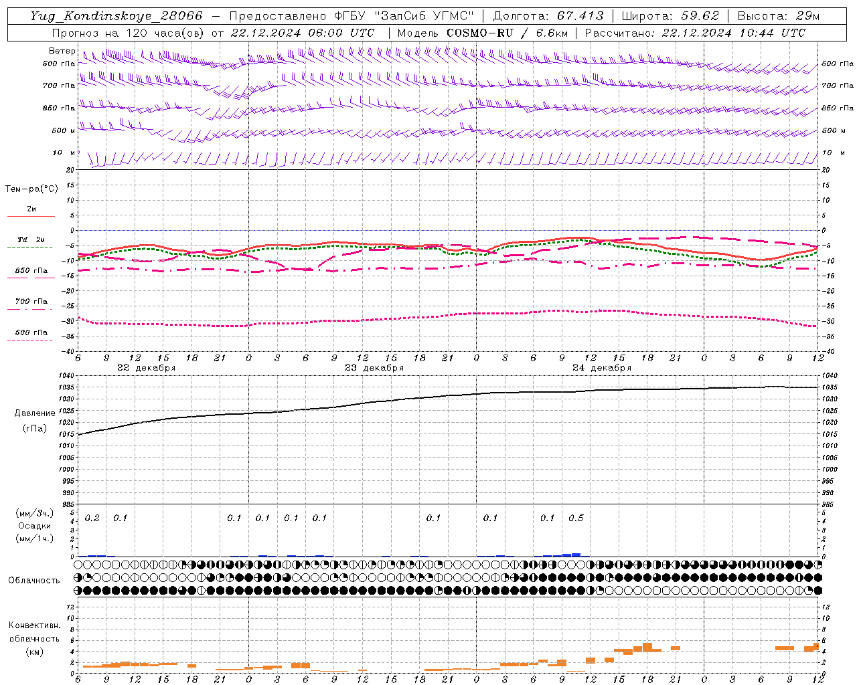Click the Конвективн. convective cloud label
857x685 pixels.
tap(34, 625)
